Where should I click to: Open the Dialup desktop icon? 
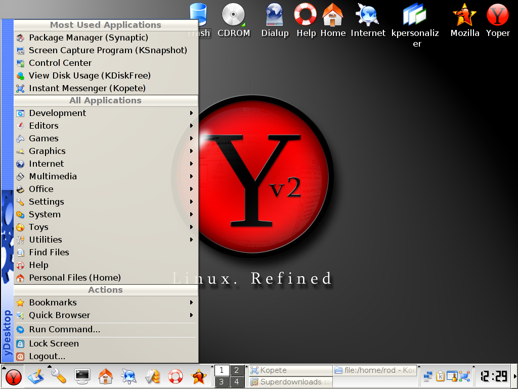coord(275,20)
